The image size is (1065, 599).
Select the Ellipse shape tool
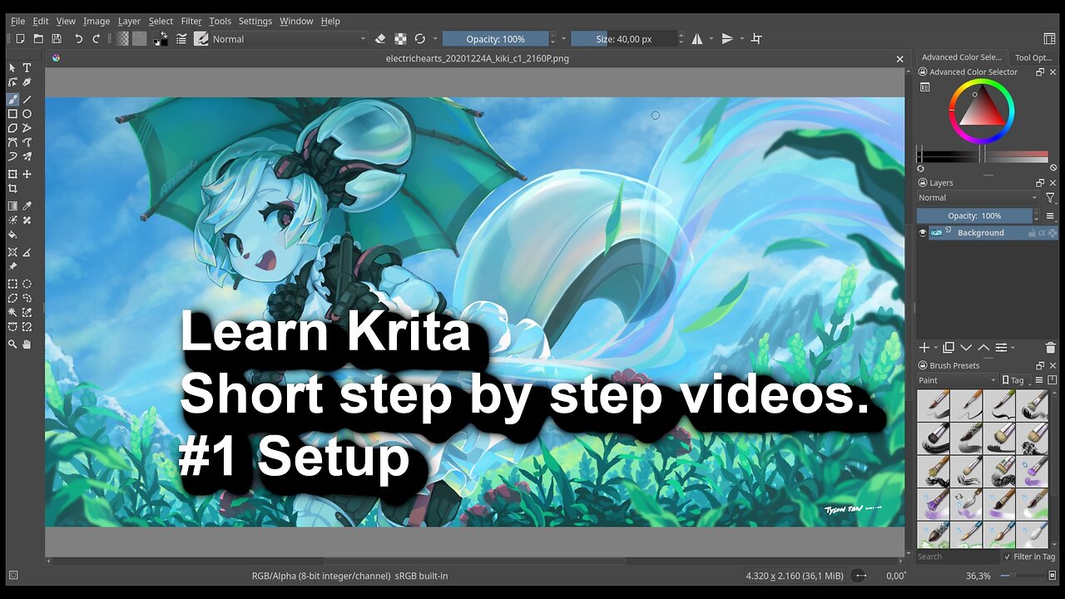[27, 114]
